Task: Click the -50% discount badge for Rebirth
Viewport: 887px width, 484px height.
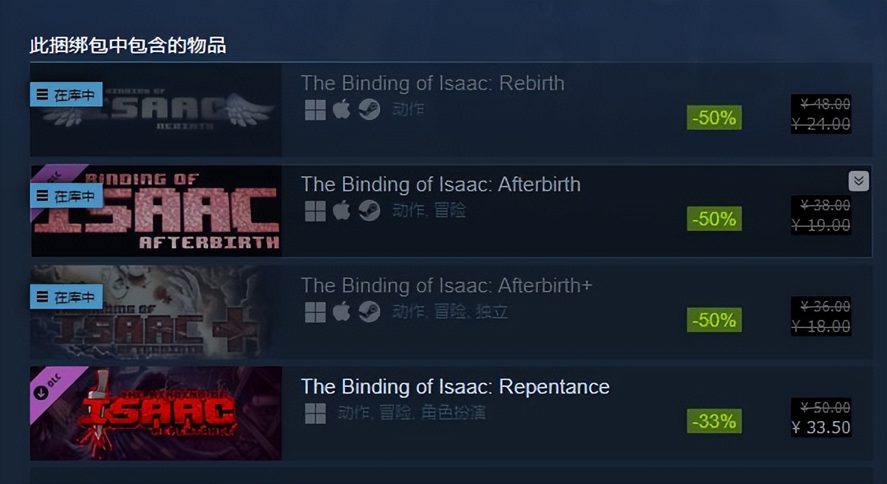Action: [x=714, y=118]
